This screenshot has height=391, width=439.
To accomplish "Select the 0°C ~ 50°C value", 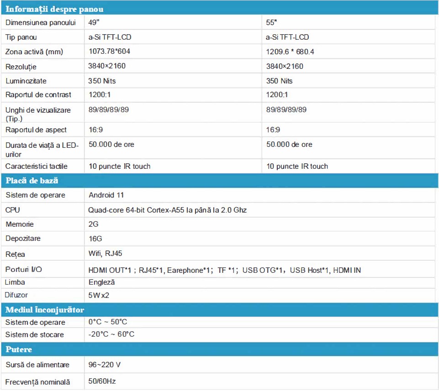I will [x=108, y=322].
